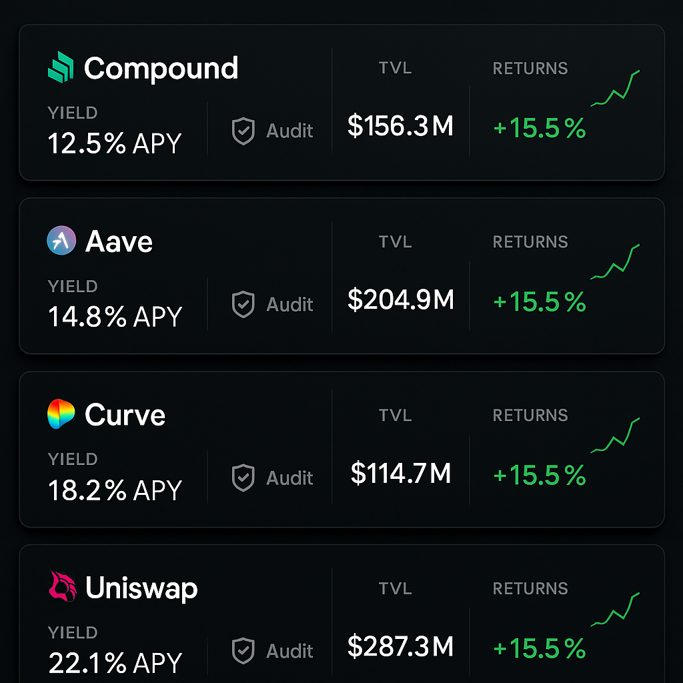Open the Uniswap returns sparkline chart
The width and height of the screenshot is (683, 683).
pyautogui.click(x=615, y=609)
